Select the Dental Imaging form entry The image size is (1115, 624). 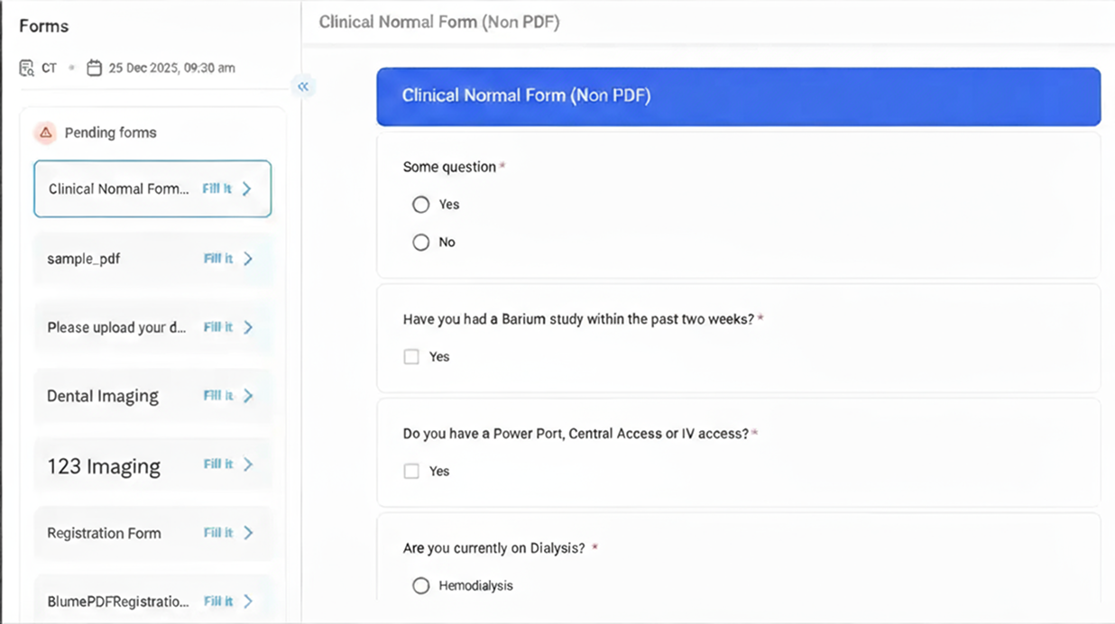click(103, 396)
